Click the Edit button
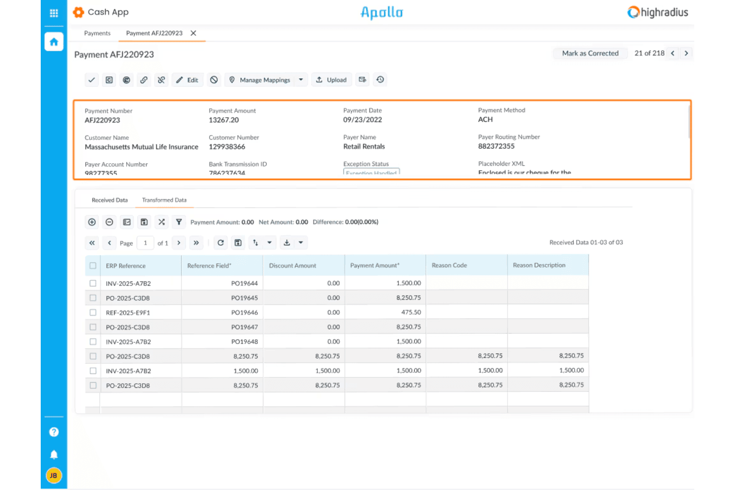This screenshot has height=490, width=735. 187,80
